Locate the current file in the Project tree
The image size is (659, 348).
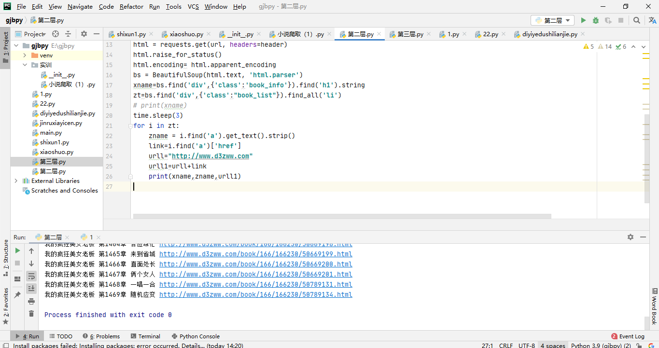(x=56, y=34)
